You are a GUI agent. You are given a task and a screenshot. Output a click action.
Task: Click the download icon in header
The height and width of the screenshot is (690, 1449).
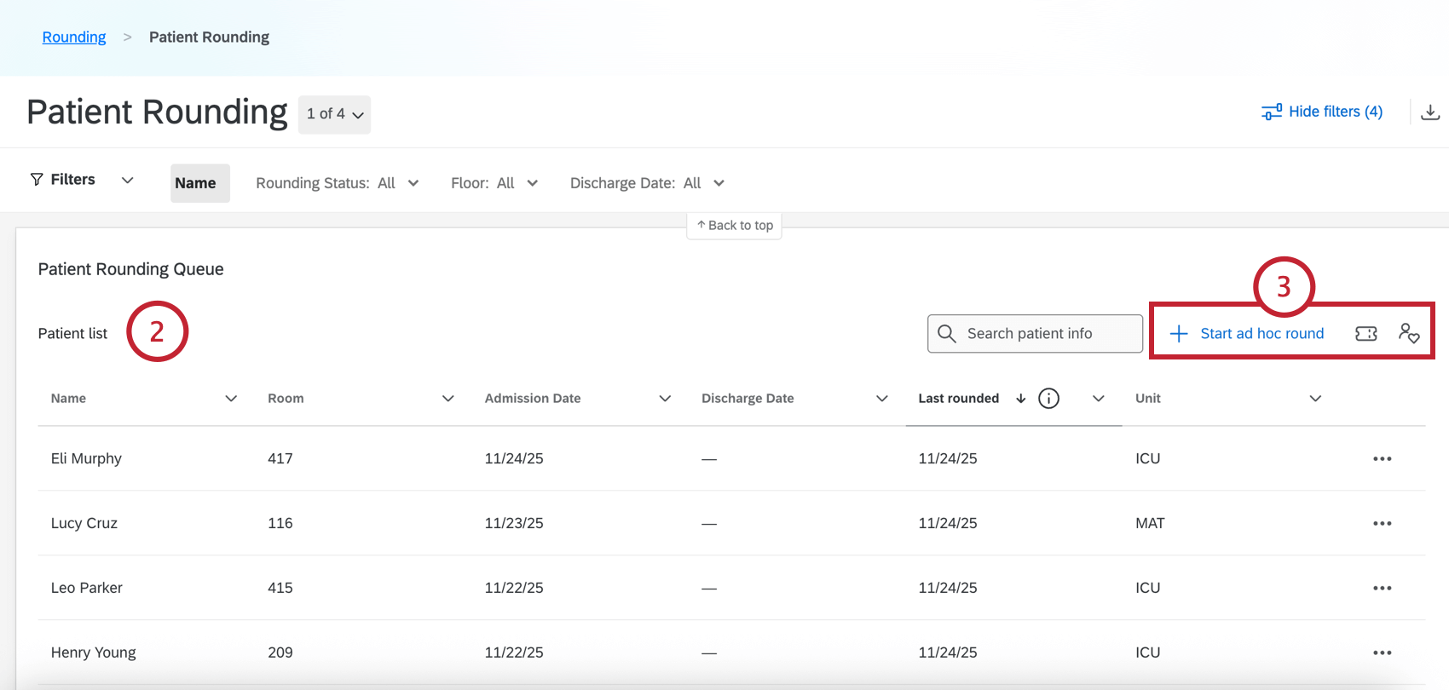click(1430, 112)
